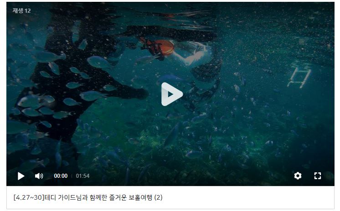Click the 01:54 total duration label
Viewport: 340px width, 211px height.
(82, 176)
